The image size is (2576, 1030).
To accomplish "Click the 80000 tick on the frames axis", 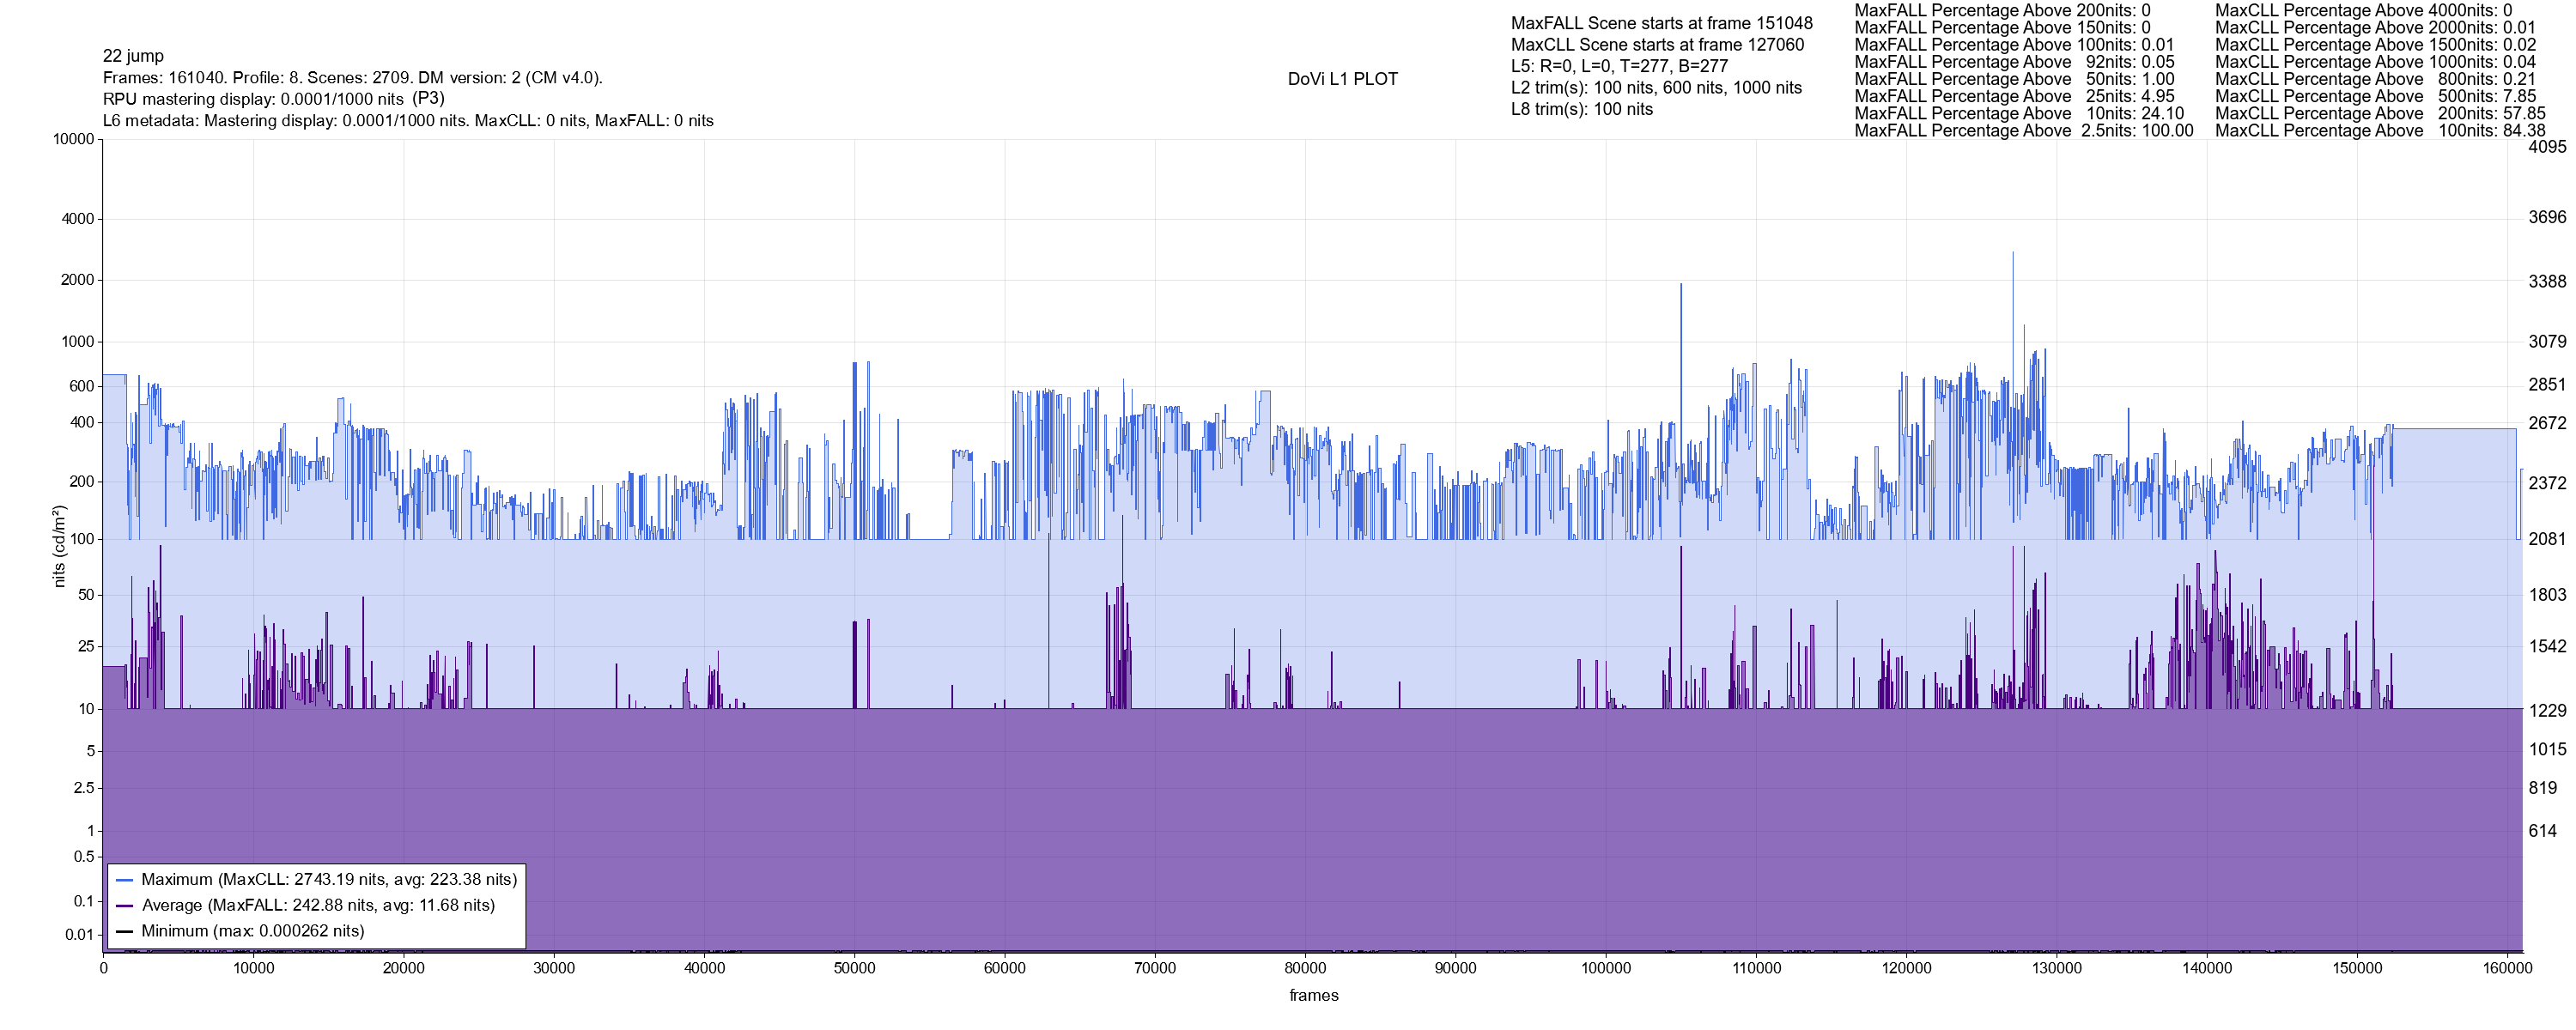I will (x=1305, y=968).
